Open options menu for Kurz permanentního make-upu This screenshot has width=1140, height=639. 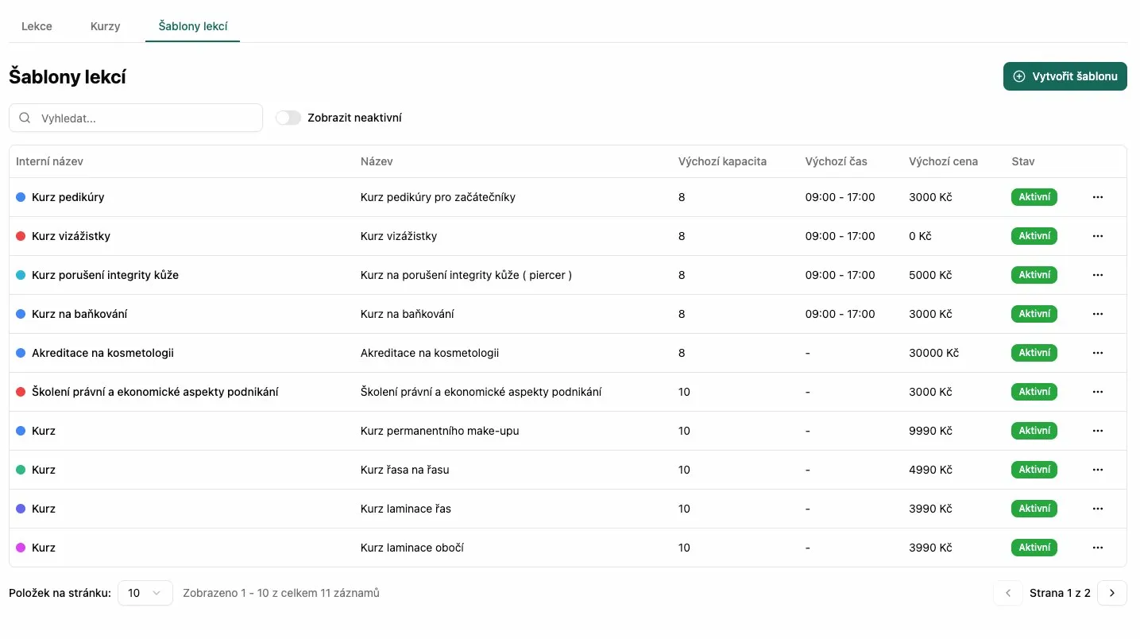1097,431
